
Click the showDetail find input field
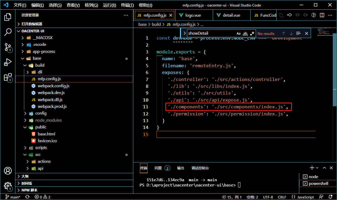pos(211,33)
